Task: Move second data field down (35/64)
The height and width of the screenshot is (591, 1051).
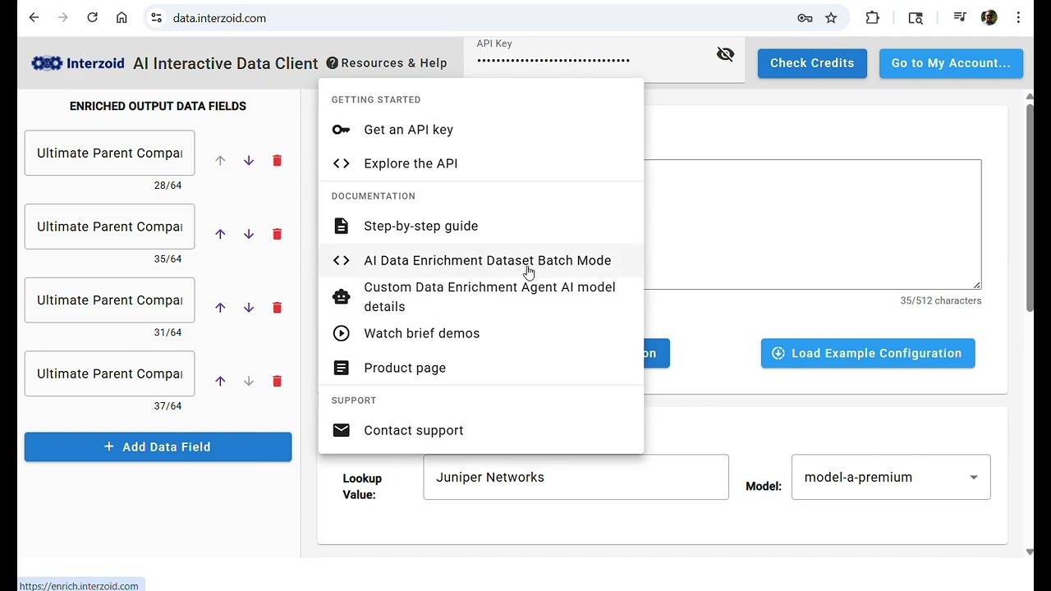Action: 249,234
